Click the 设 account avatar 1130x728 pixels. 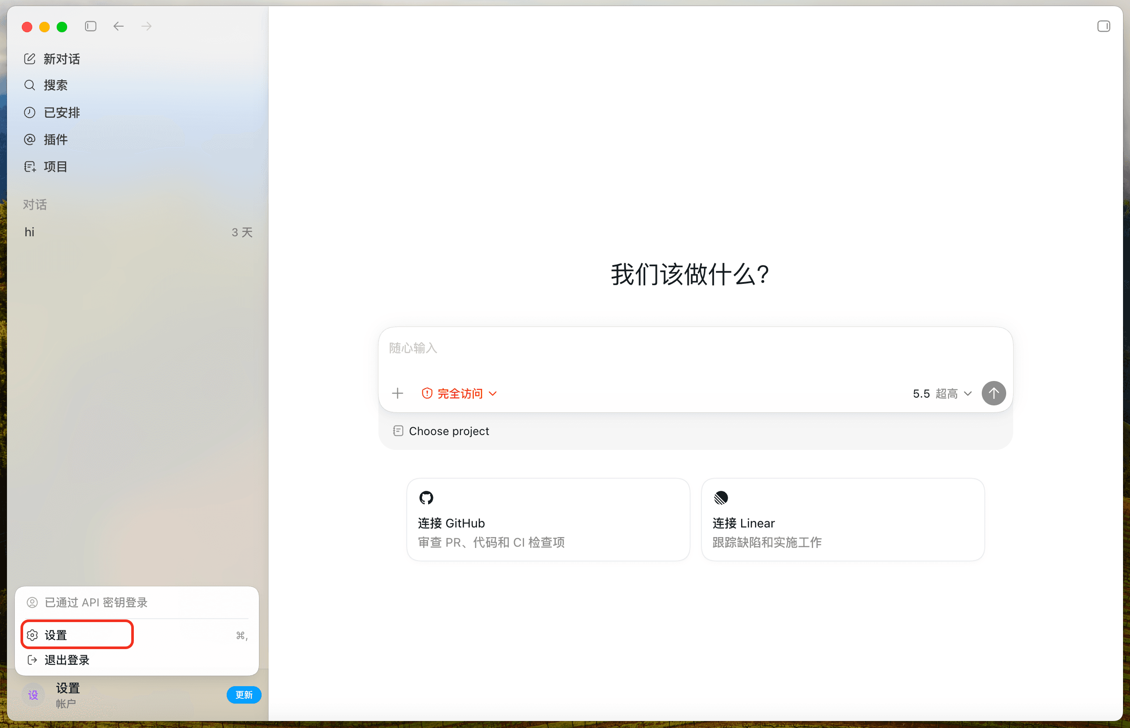[x=33, y=695]
